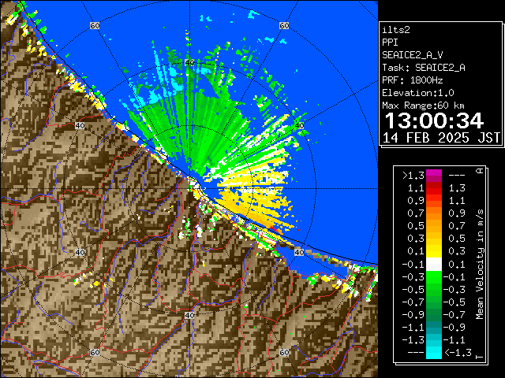
Task: Pick the white near-zero velocity swatch
Action: 434,265
